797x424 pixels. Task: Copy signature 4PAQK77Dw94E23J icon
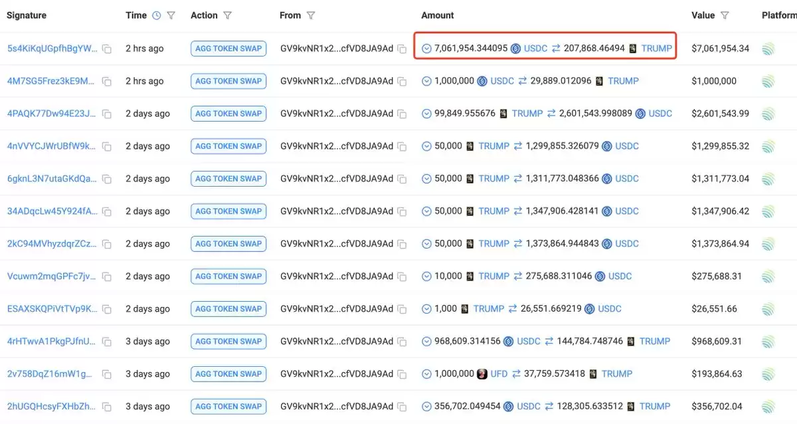click(106, 114)
